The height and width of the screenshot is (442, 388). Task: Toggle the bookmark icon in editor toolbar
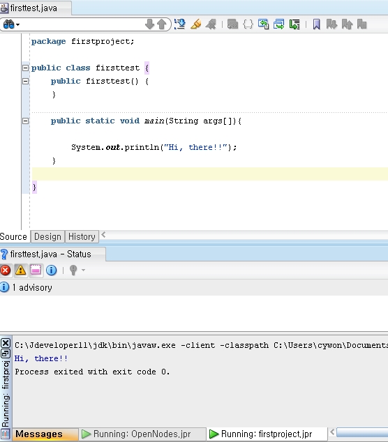317,24
